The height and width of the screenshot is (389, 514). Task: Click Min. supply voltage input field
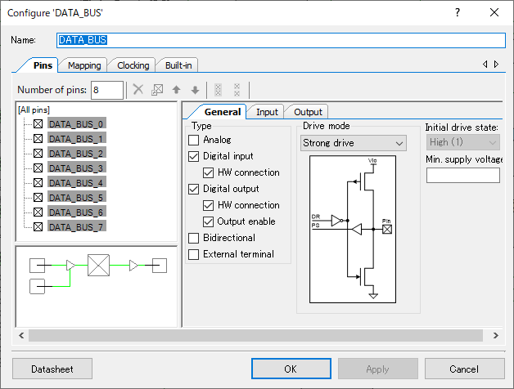(463, 175)
